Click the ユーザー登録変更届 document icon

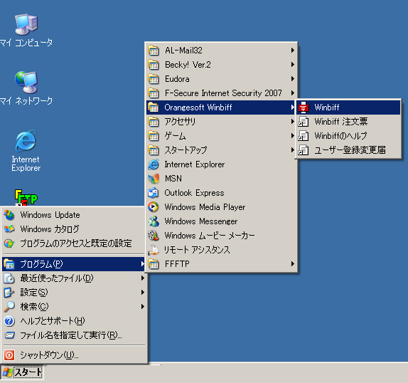304,150
